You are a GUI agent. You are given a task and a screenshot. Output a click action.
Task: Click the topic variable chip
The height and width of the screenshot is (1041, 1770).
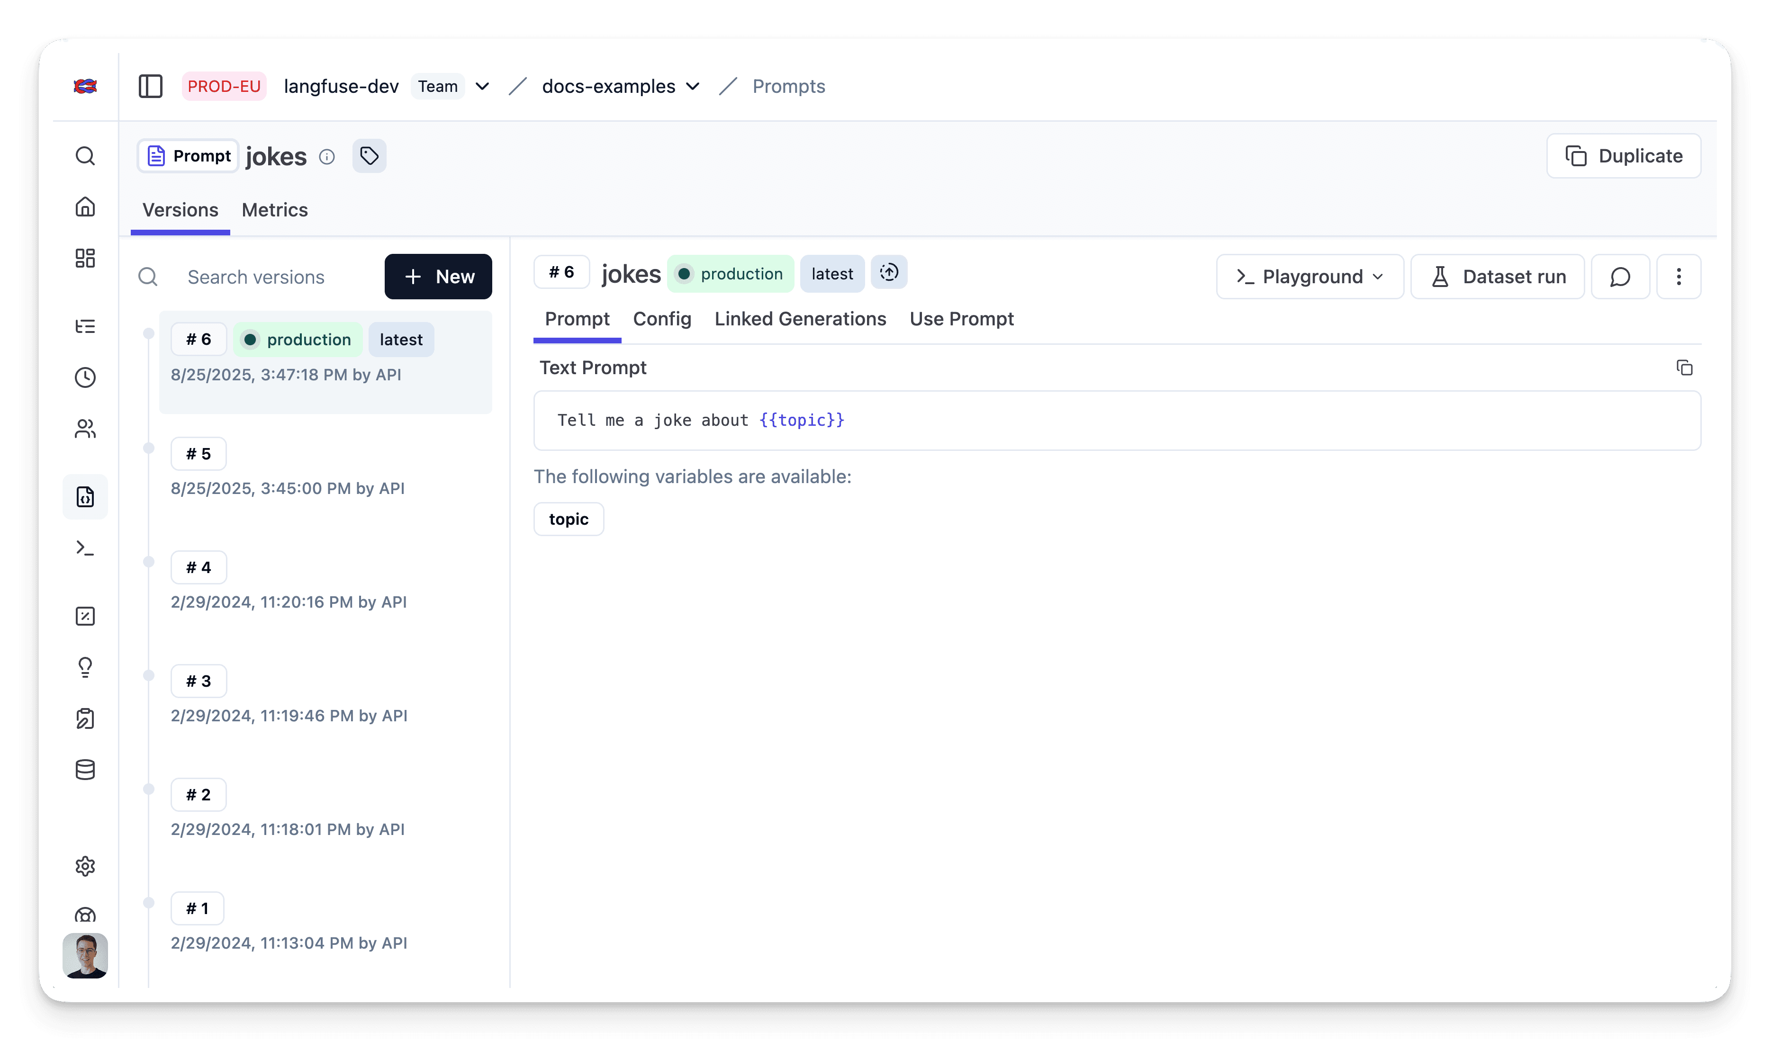568,519
